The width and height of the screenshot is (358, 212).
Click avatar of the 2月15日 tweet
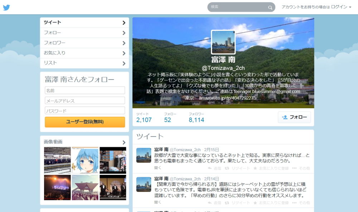coord(144,155)
